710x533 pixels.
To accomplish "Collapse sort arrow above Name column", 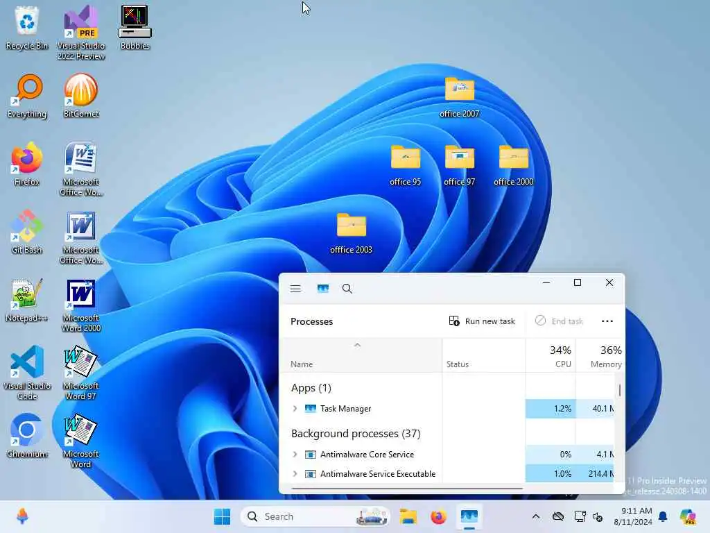I will pyautogui.click(x=357, y=346).
